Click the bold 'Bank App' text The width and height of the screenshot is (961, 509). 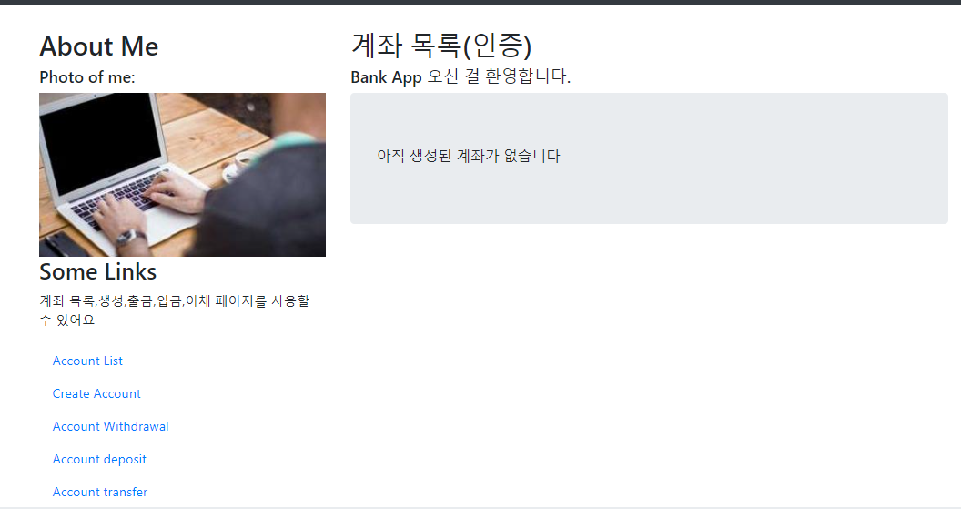[x=386, y=77]
